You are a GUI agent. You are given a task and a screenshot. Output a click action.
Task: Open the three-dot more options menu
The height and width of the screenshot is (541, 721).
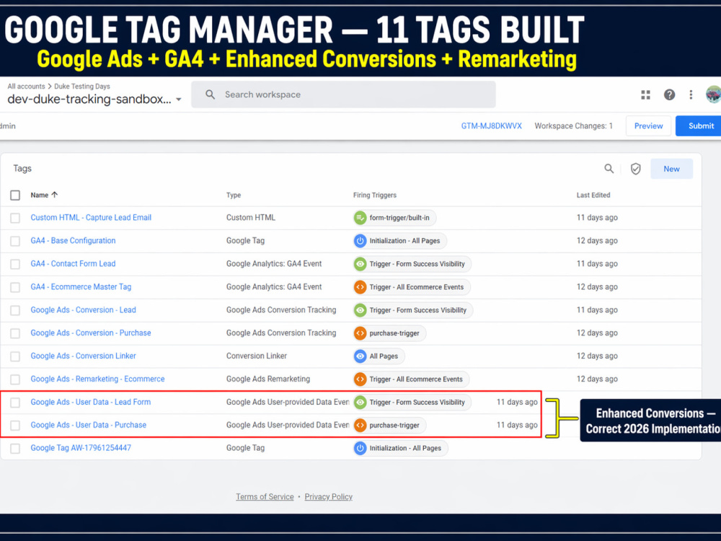(x=691, y=94)
